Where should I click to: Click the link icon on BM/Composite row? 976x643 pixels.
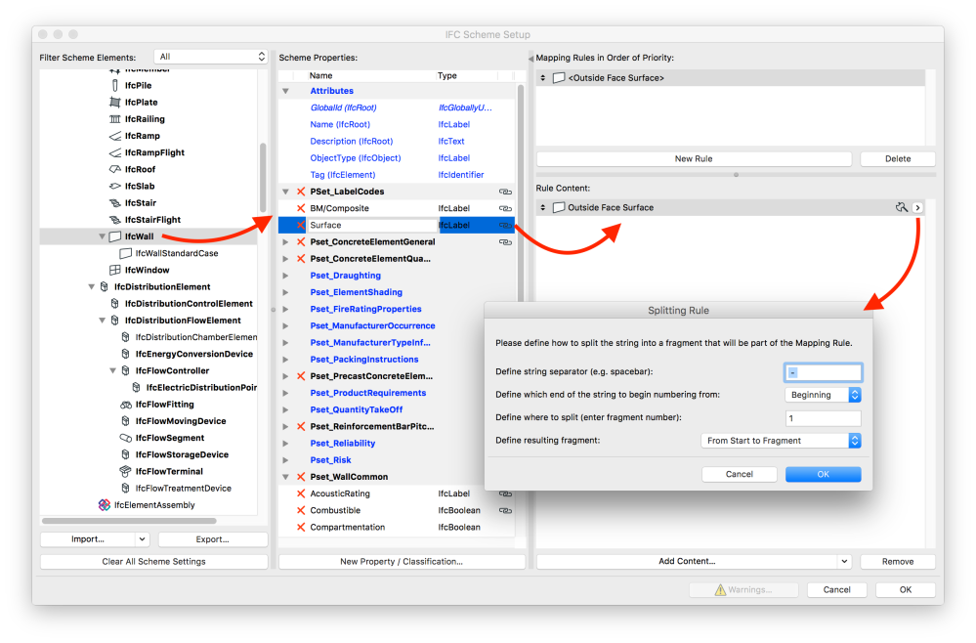pos(505,208)
